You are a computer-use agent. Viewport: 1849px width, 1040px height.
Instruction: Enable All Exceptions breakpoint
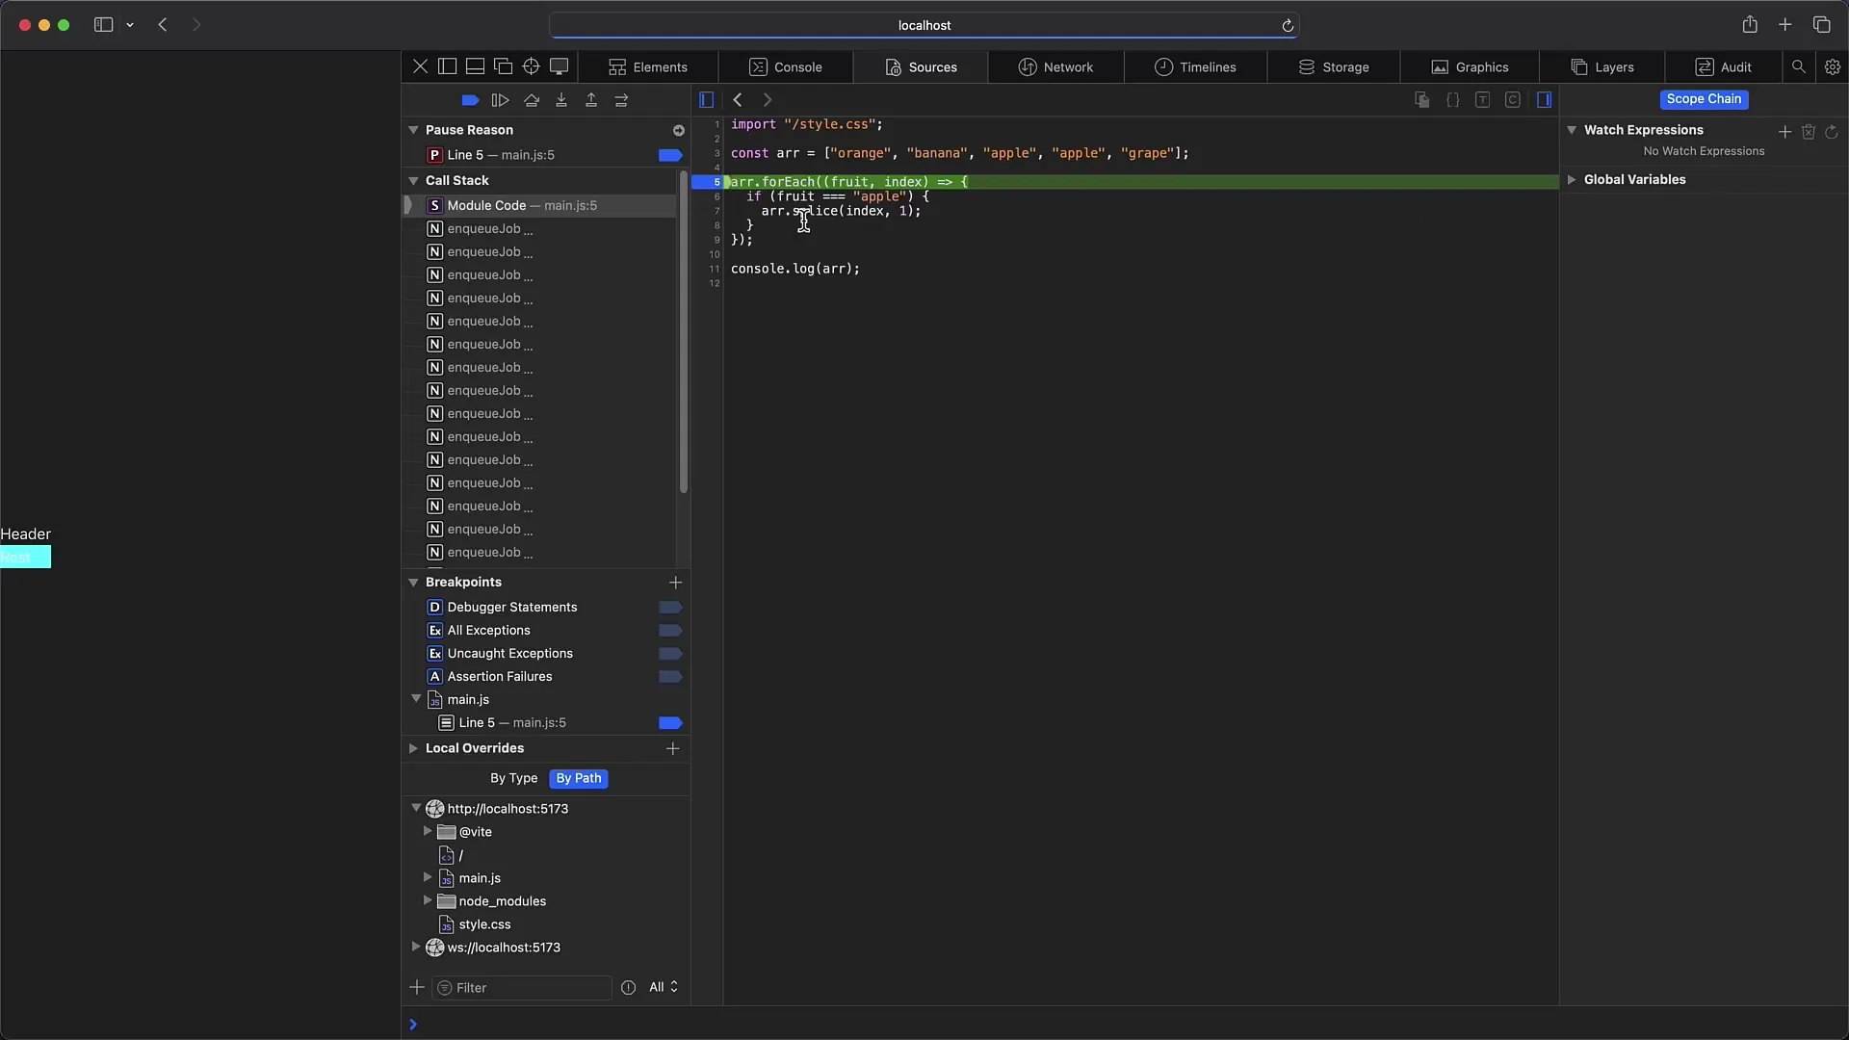[670, 631]
